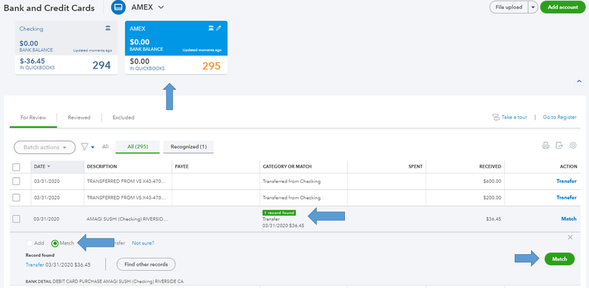Open the Transfer record found link
589x288 pixels.
coord(35,265)
